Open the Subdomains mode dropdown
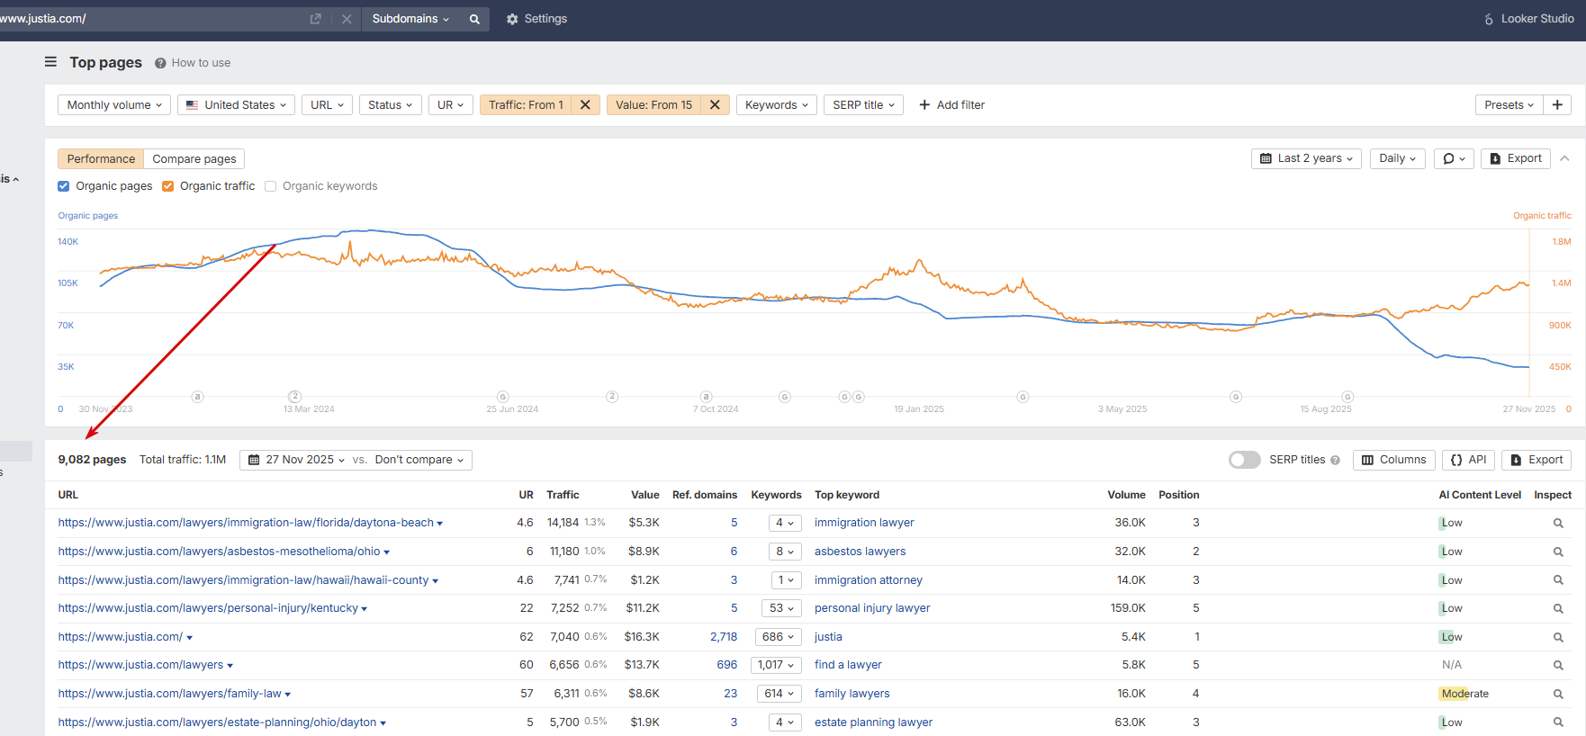 point(410,19)
